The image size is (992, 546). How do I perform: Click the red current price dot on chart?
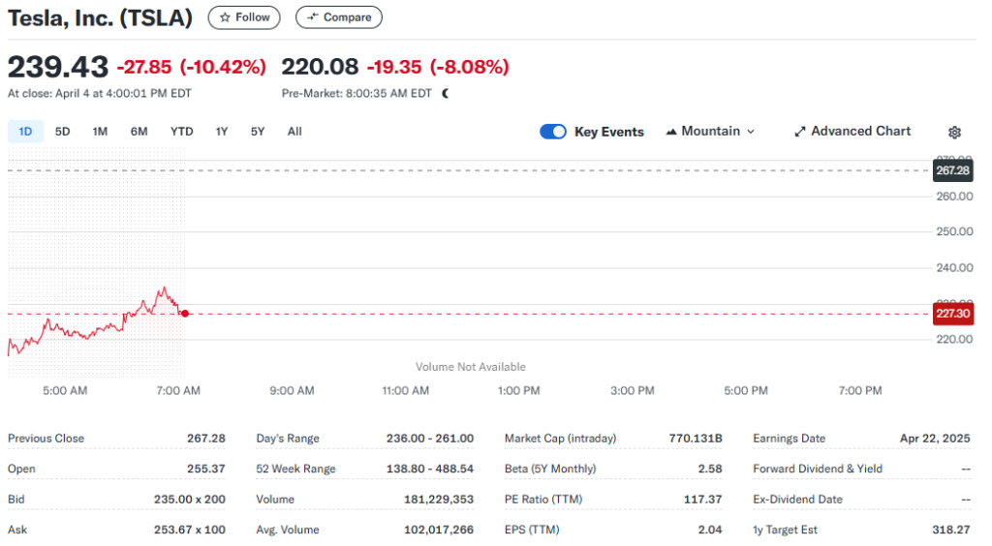[185, 314]
